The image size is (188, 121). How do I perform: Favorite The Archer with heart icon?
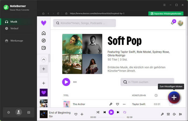point(117,104)
